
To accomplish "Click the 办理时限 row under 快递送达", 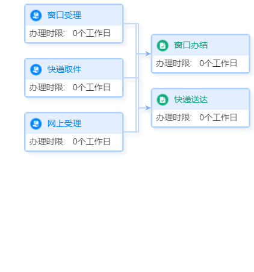I will point(200,118).
